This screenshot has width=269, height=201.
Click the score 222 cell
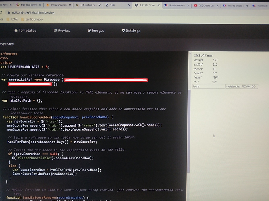click(215, 64)
